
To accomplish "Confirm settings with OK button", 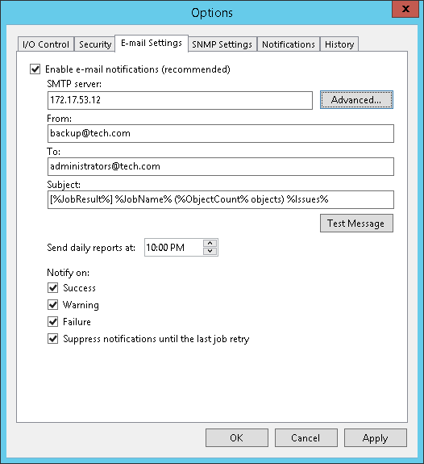I will point(237,438).
